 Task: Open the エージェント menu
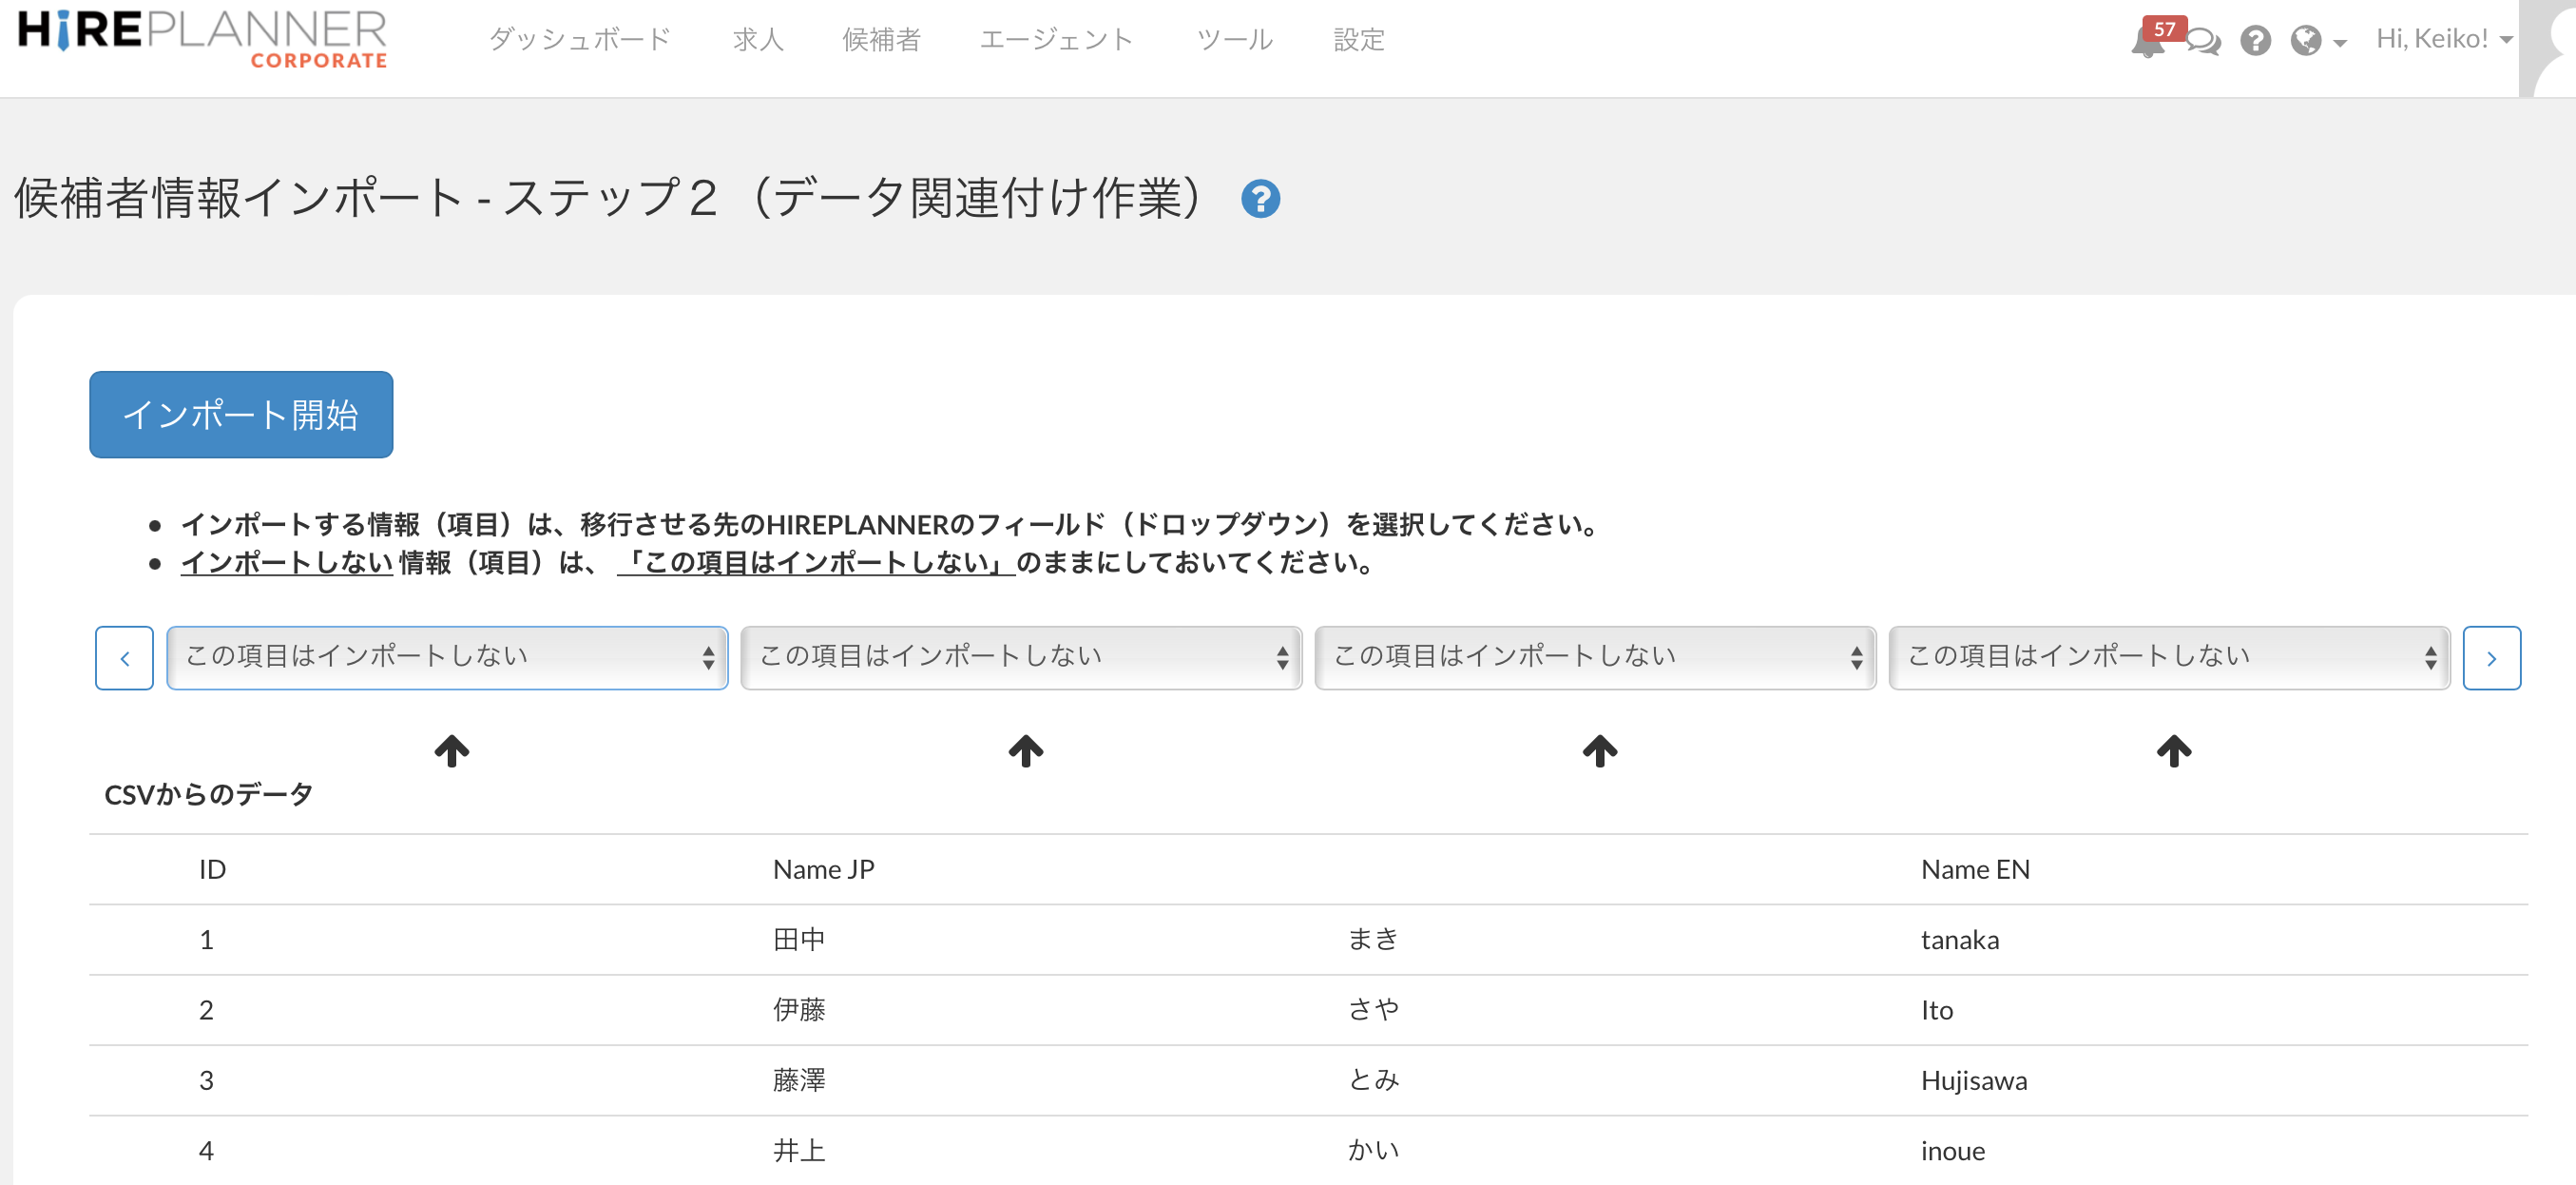pyautogui.click(x=1056, y=39)
